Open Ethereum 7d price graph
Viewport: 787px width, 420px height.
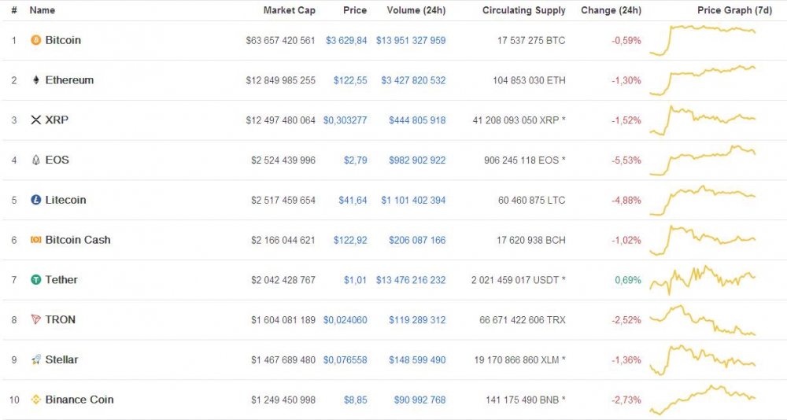[x=703, y=80]
